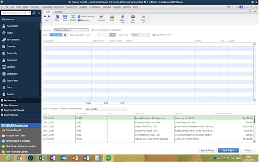This screenshot has height=162, width=259.
Task: Collapse the left shortcuts panel
Action: (x=39, y=13)
